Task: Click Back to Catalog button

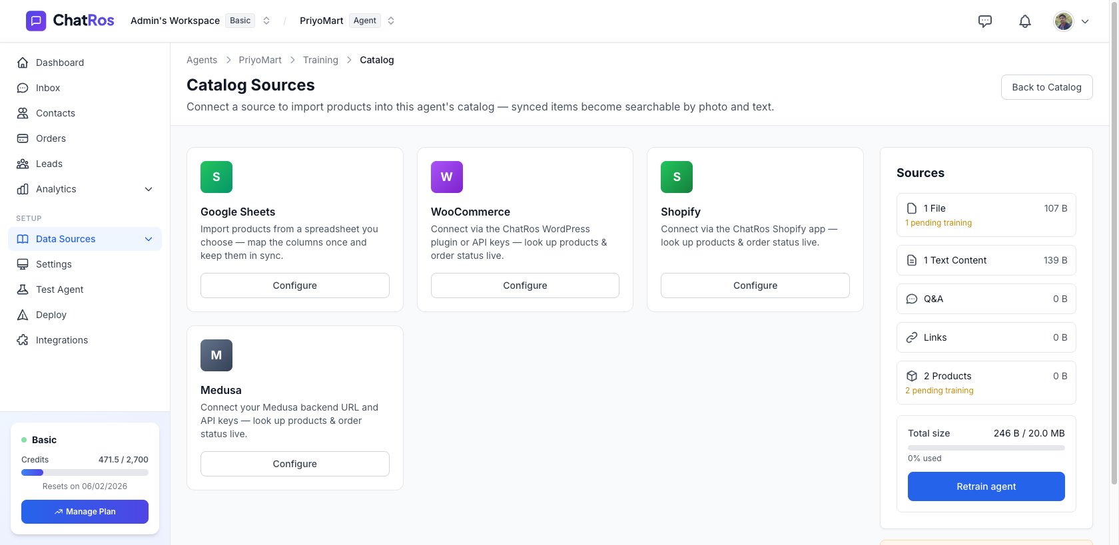Action: tap(1046, 87)
